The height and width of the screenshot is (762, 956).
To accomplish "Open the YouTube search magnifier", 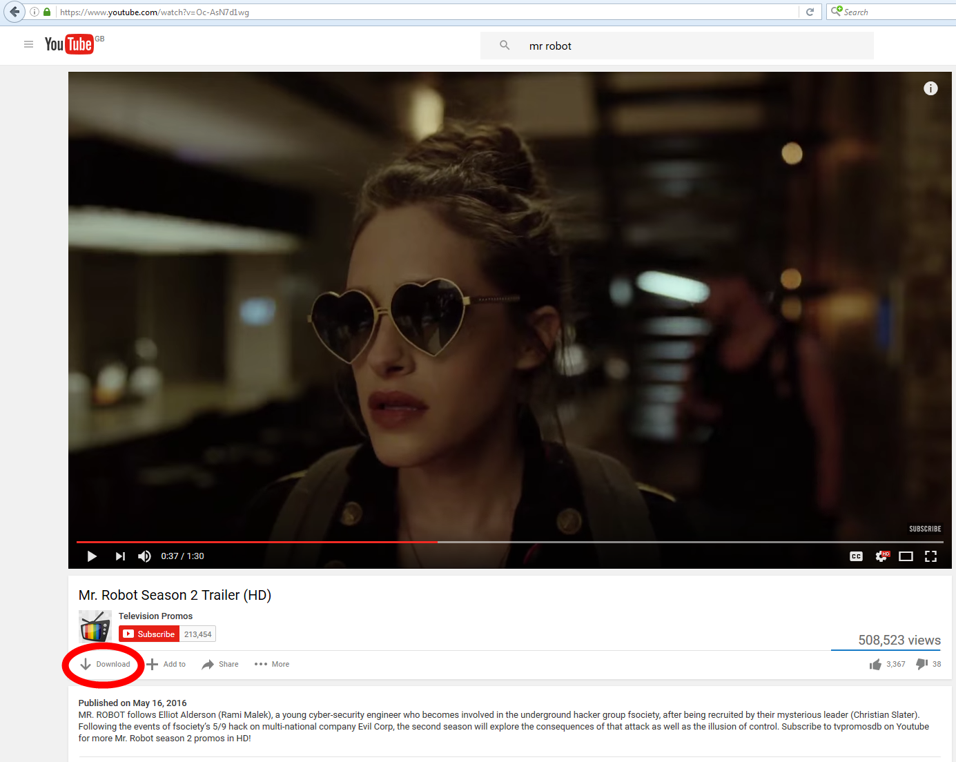I will [x=505, y=45].
